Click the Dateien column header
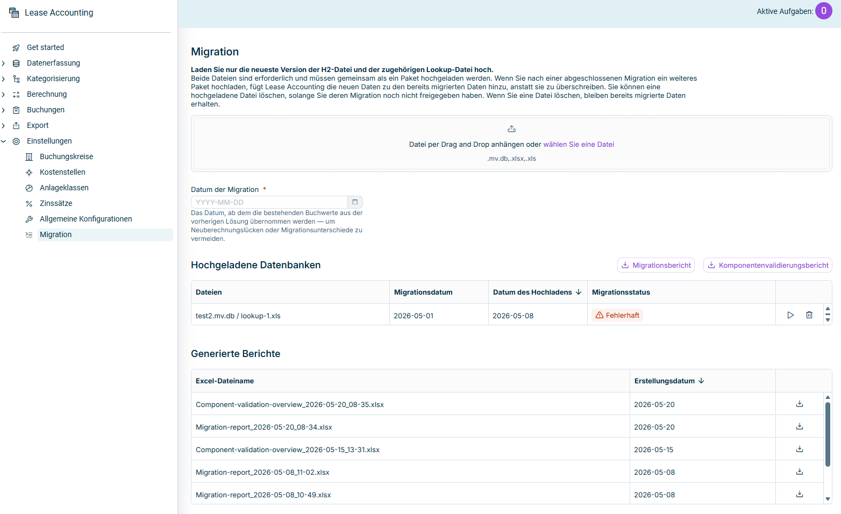The image size is (841, 514). pyautogui.click(x=290, y=292)
